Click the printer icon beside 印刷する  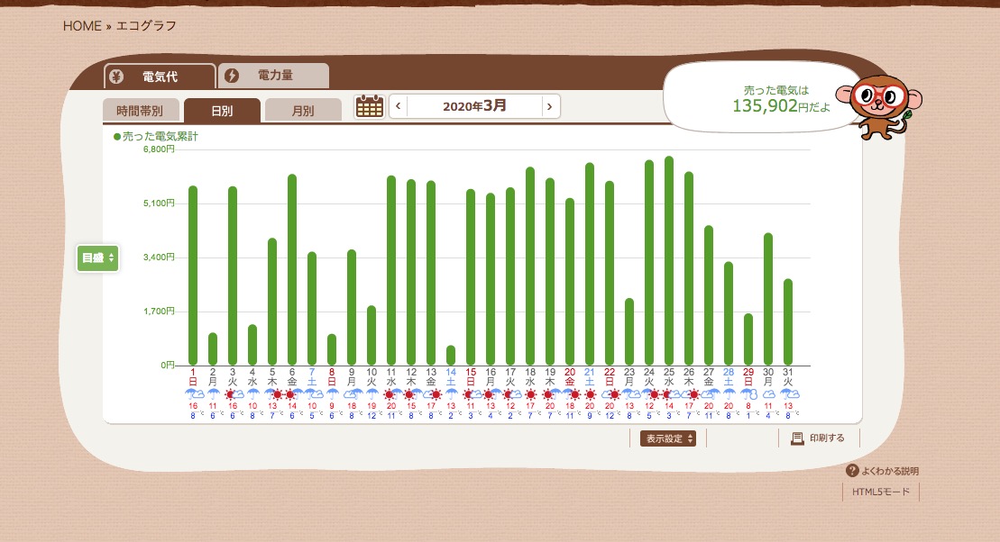pos(797,438)
